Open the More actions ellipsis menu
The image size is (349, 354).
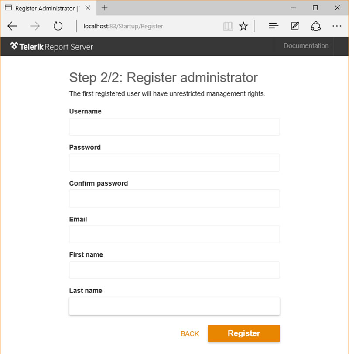click(x=337, y=26)
